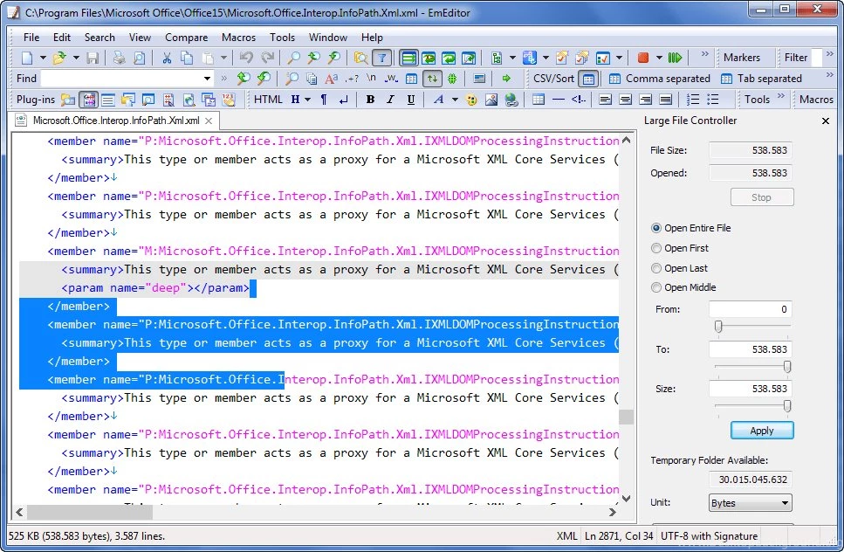Align text left in the HTML toolbar
The width and height of the screenshot is (844, 552).
(605, 99)
